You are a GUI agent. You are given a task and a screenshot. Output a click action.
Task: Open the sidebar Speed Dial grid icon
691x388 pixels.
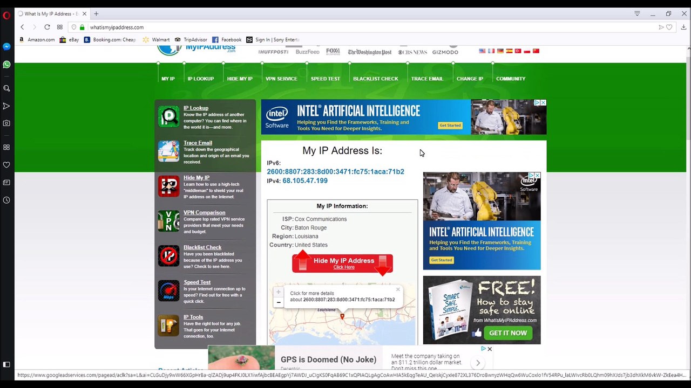pyautogui.click(x=6, y=147)
